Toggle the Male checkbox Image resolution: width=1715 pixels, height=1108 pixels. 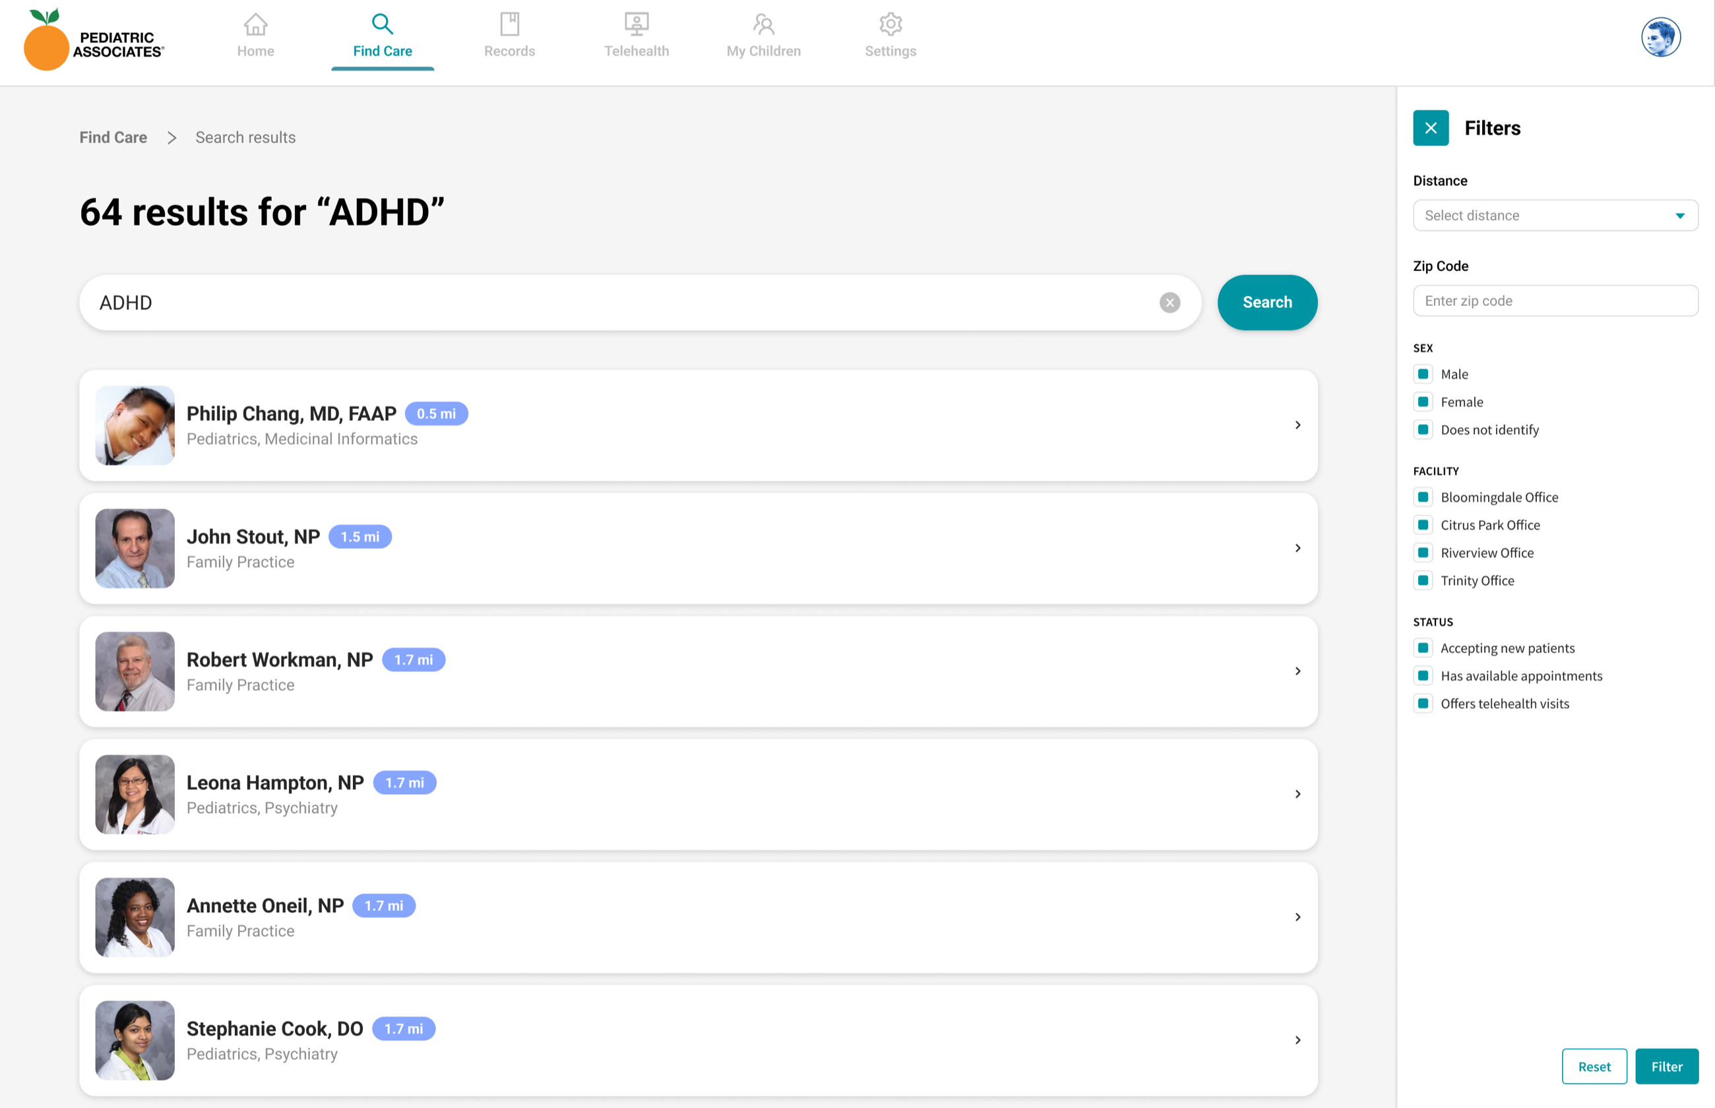(1422, 374)
